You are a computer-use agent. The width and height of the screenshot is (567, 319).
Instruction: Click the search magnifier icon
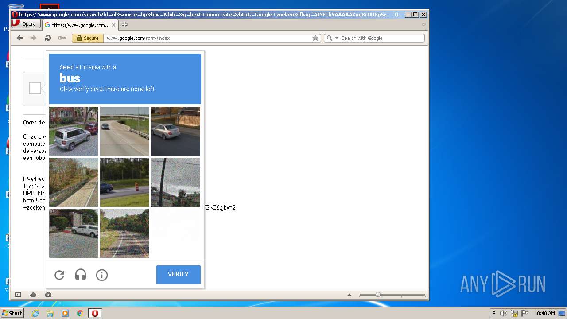329,38
